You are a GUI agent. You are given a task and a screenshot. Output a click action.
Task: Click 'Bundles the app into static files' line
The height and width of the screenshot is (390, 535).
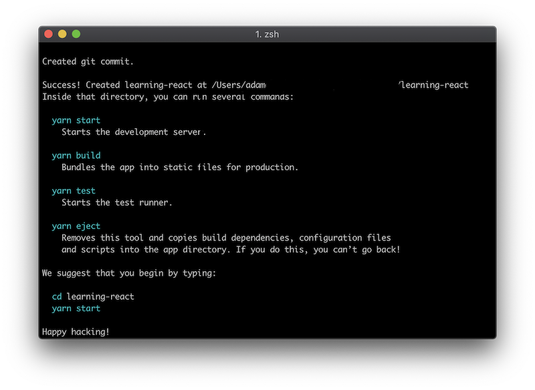coord(180,167)
